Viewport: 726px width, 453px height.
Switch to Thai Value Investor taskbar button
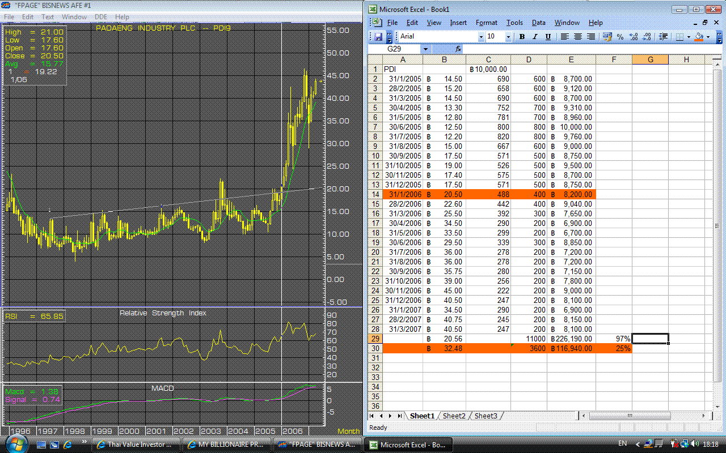click(x=137, y=445)
